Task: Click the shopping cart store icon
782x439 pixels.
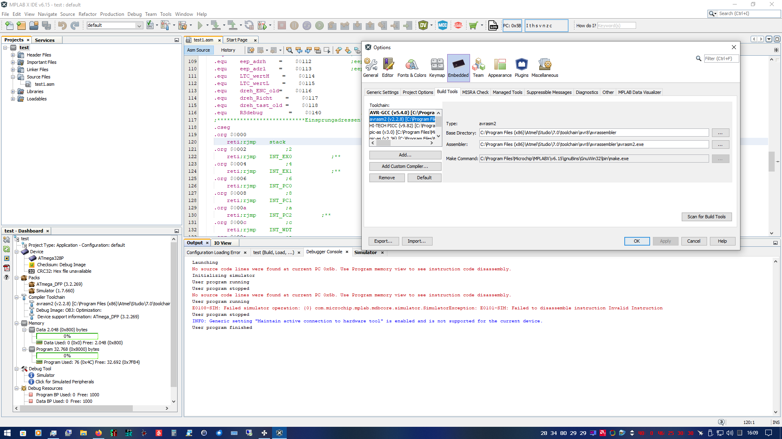Action: point(473,26)
